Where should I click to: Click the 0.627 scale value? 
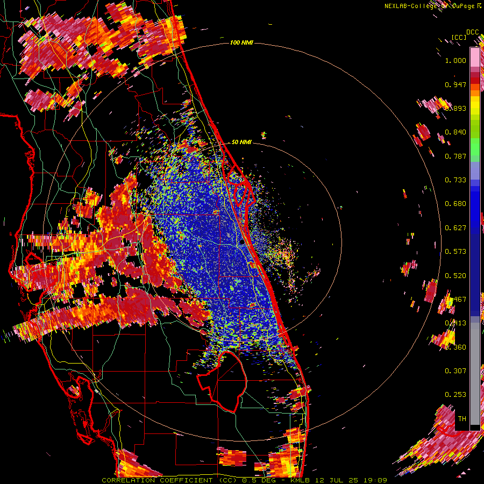tap(455, 228)
